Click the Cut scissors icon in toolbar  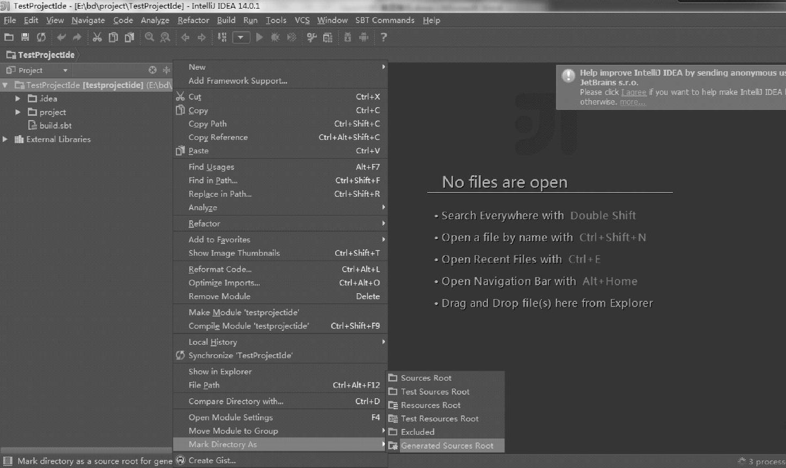click(x=97, y=37)
